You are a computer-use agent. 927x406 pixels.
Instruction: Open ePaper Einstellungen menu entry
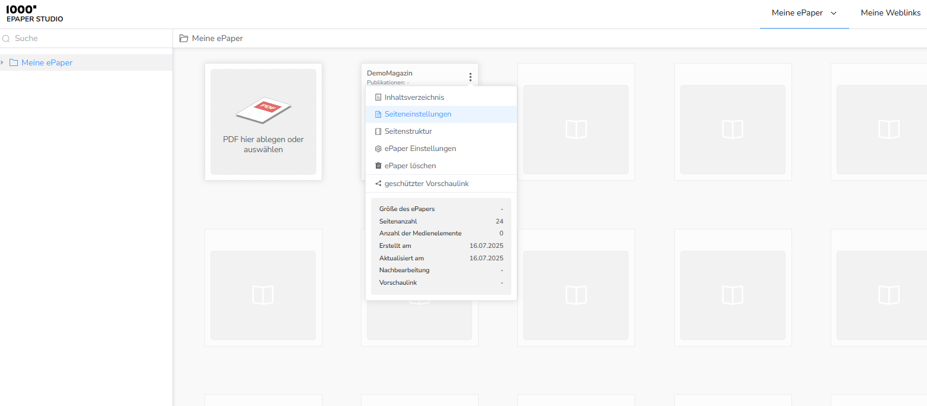(x=441, y=149)
